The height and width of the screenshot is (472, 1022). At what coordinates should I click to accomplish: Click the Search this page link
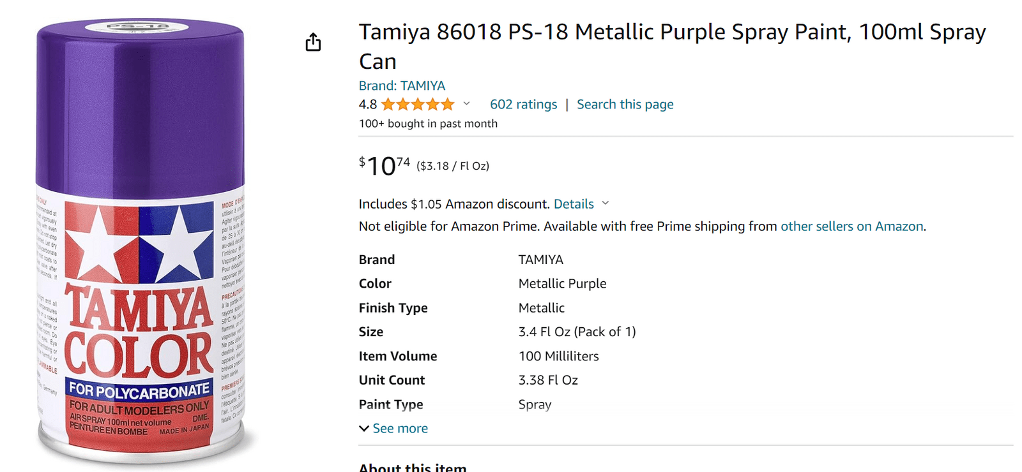click(625, 104)
